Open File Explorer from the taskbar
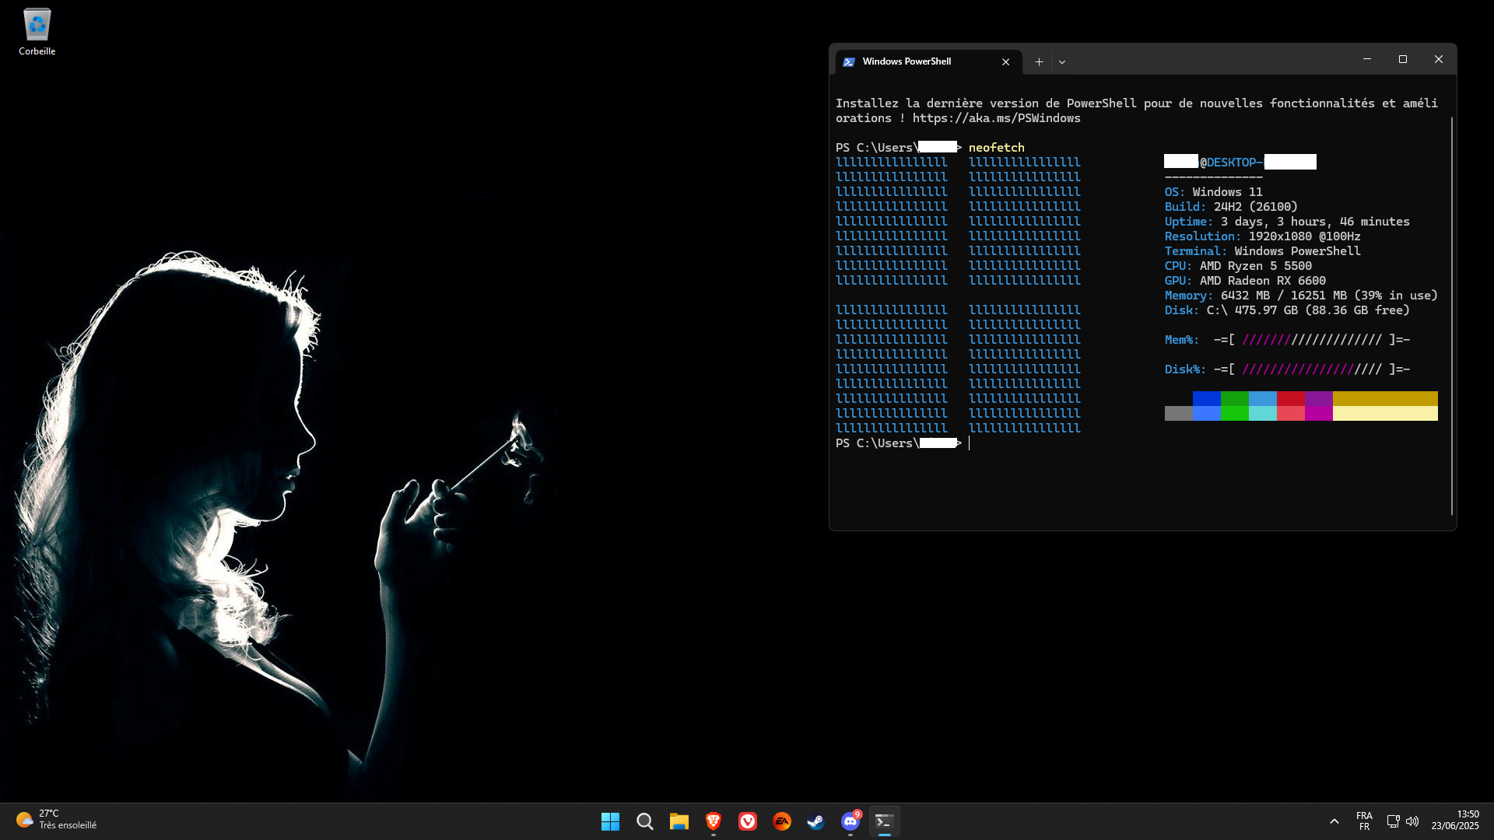This screenshot has width=1494, height=840. 679,821
